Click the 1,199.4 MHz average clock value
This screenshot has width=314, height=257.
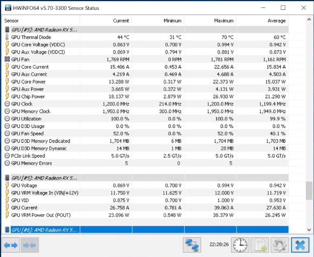[x=273, y=104]
